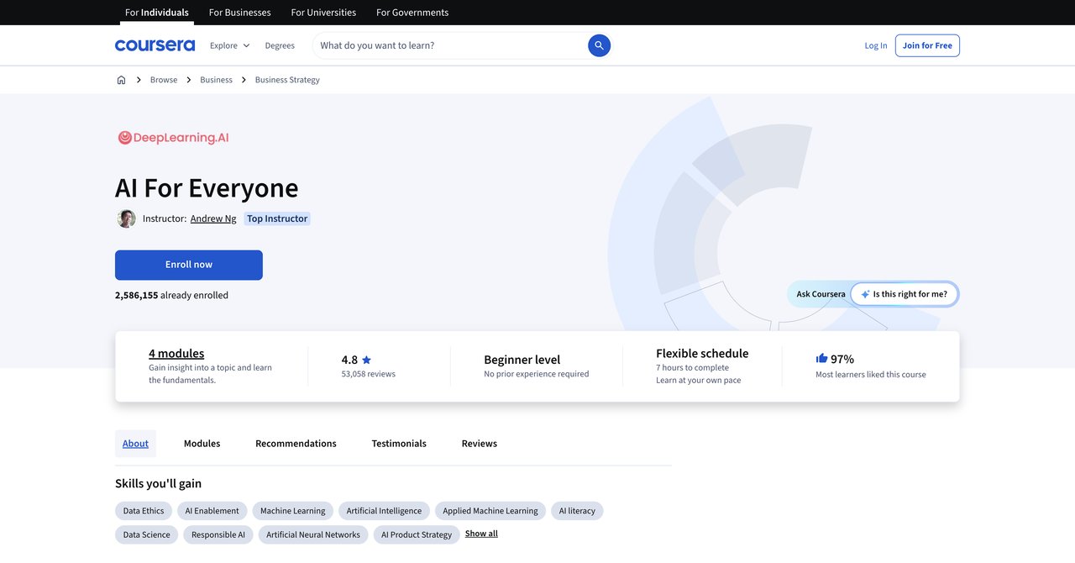Switch to the Testimonials tab
This screenshot has width=1075, height=563.
point(399,444)
